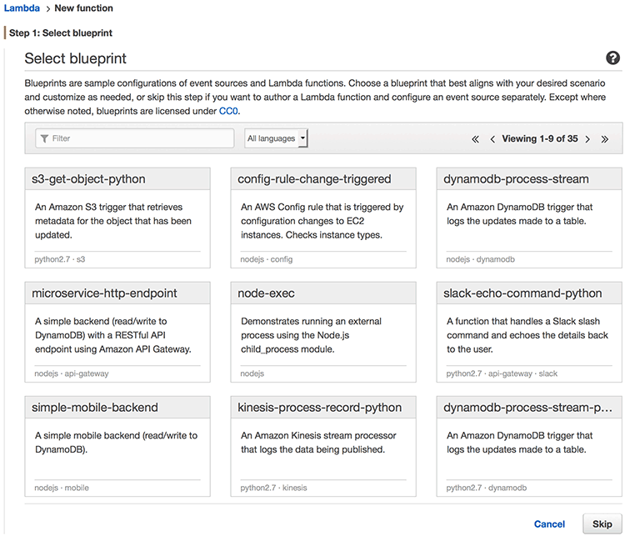
Task: Click the Cancel link
Action: (x=549, y=524)
